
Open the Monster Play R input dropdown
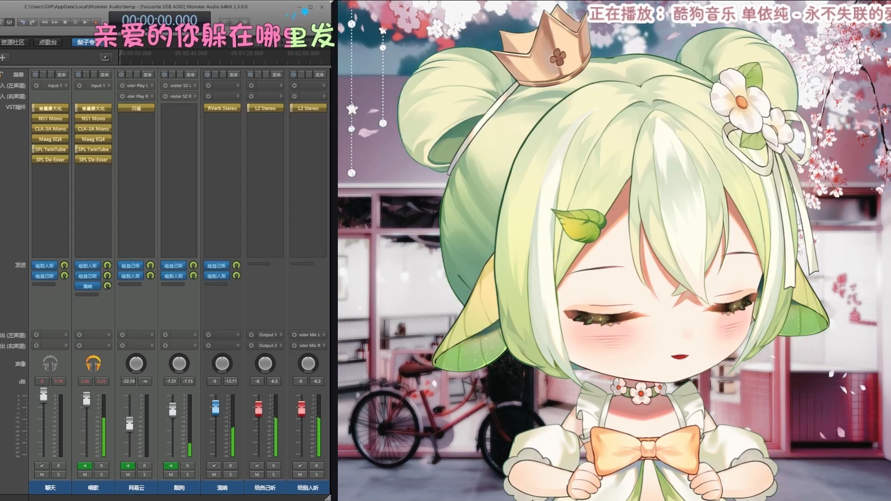pos(136,96)
